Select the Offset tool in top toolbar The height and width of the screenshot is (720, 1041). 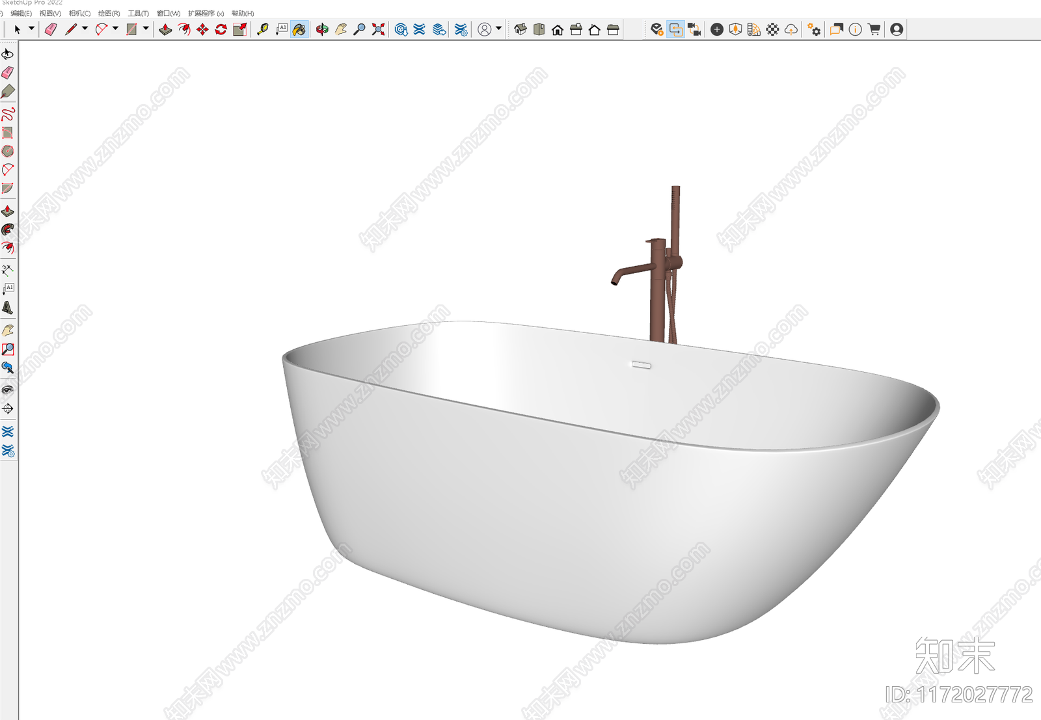click(184, 29)
